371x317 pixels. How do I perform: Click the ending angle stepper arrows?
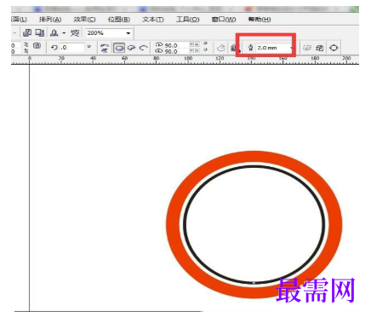195,50
